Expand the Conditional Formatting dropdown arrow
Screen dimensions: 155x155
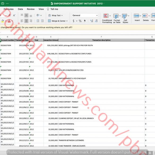tap(110, 16)
